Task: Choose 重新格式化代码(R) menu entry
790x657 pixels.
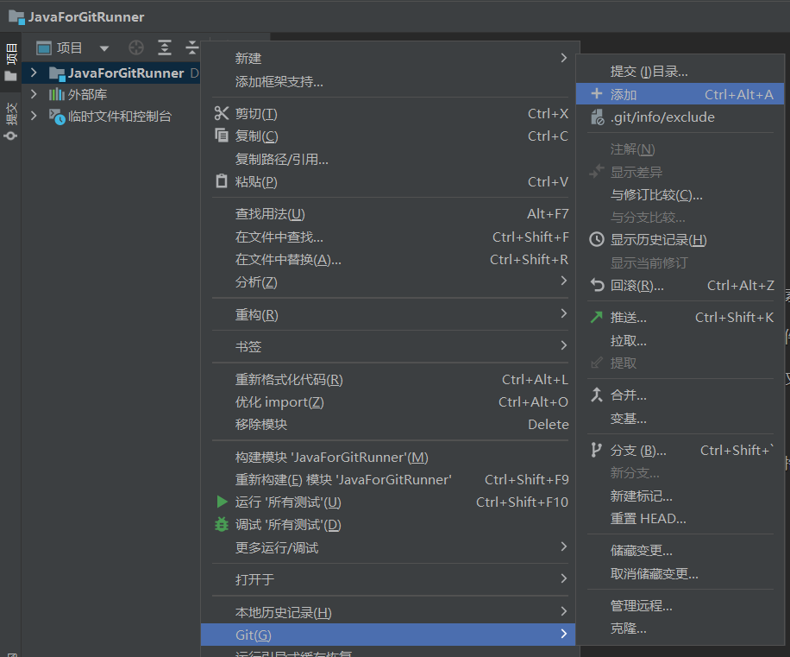Action: tap(388, 379)
